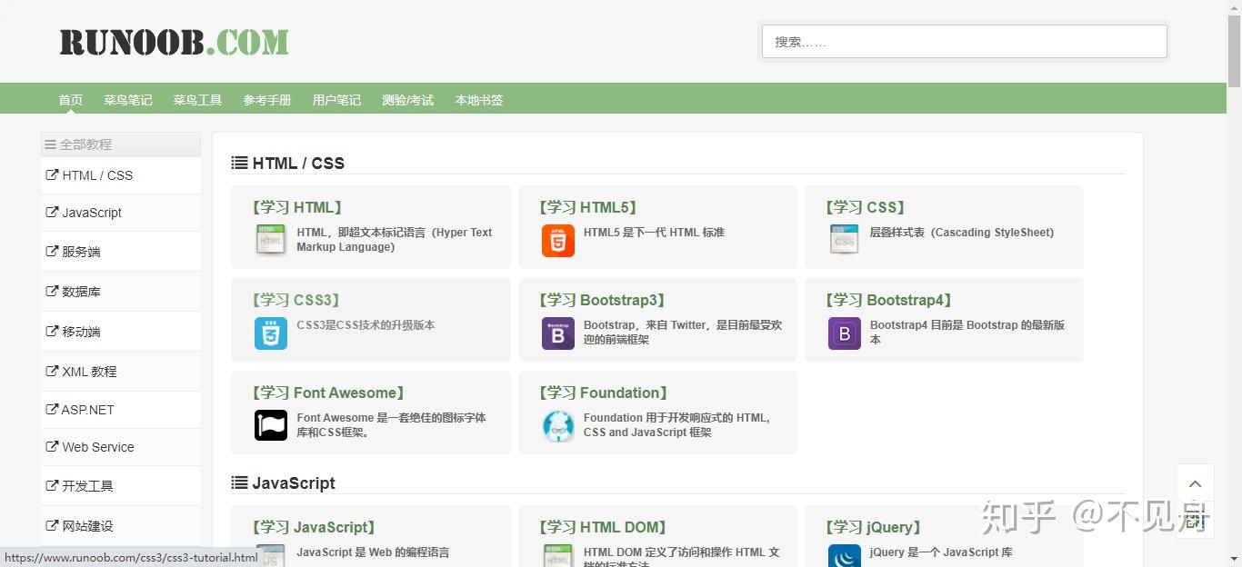This screenshot has height=567, width=1242.
Task: Click into the 搜索 search field
Action: (964, 42)
